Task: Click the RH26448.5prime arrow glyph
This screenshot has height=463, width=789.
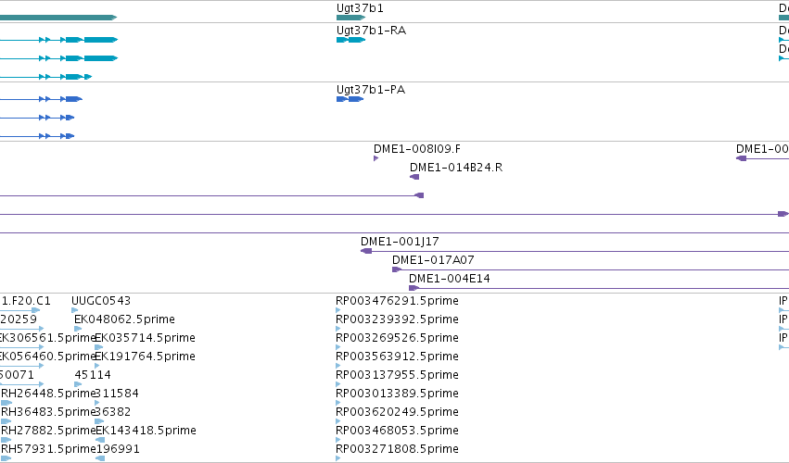Action: point(6,403)
